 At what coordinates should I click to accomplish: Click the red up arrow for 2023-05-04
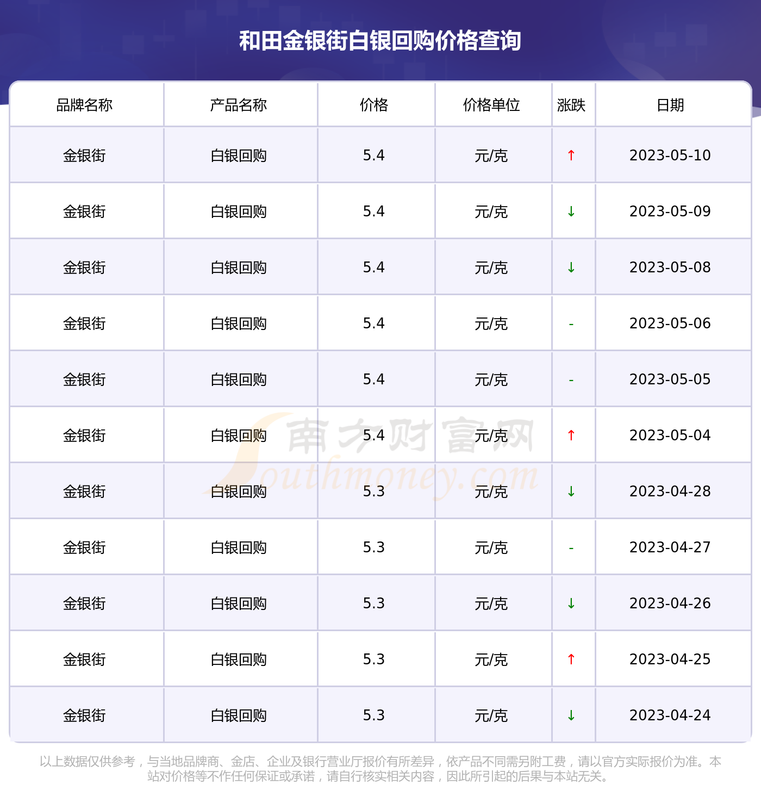[571, 435]
